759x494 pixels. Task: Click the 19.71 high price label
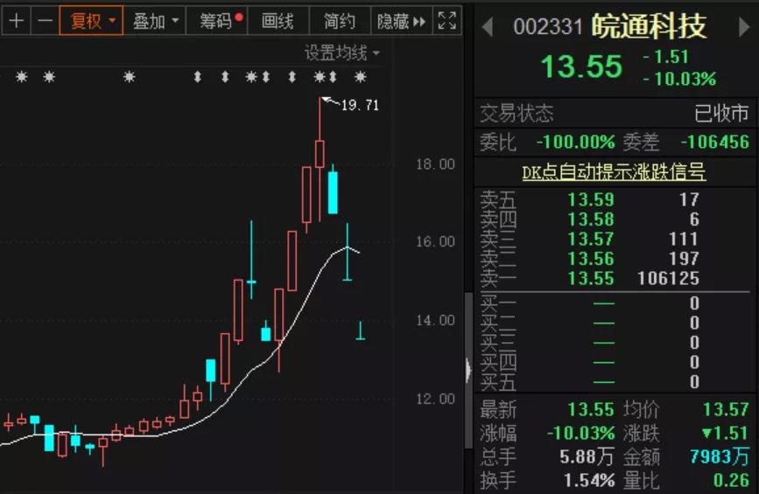(x=360, y=105)
